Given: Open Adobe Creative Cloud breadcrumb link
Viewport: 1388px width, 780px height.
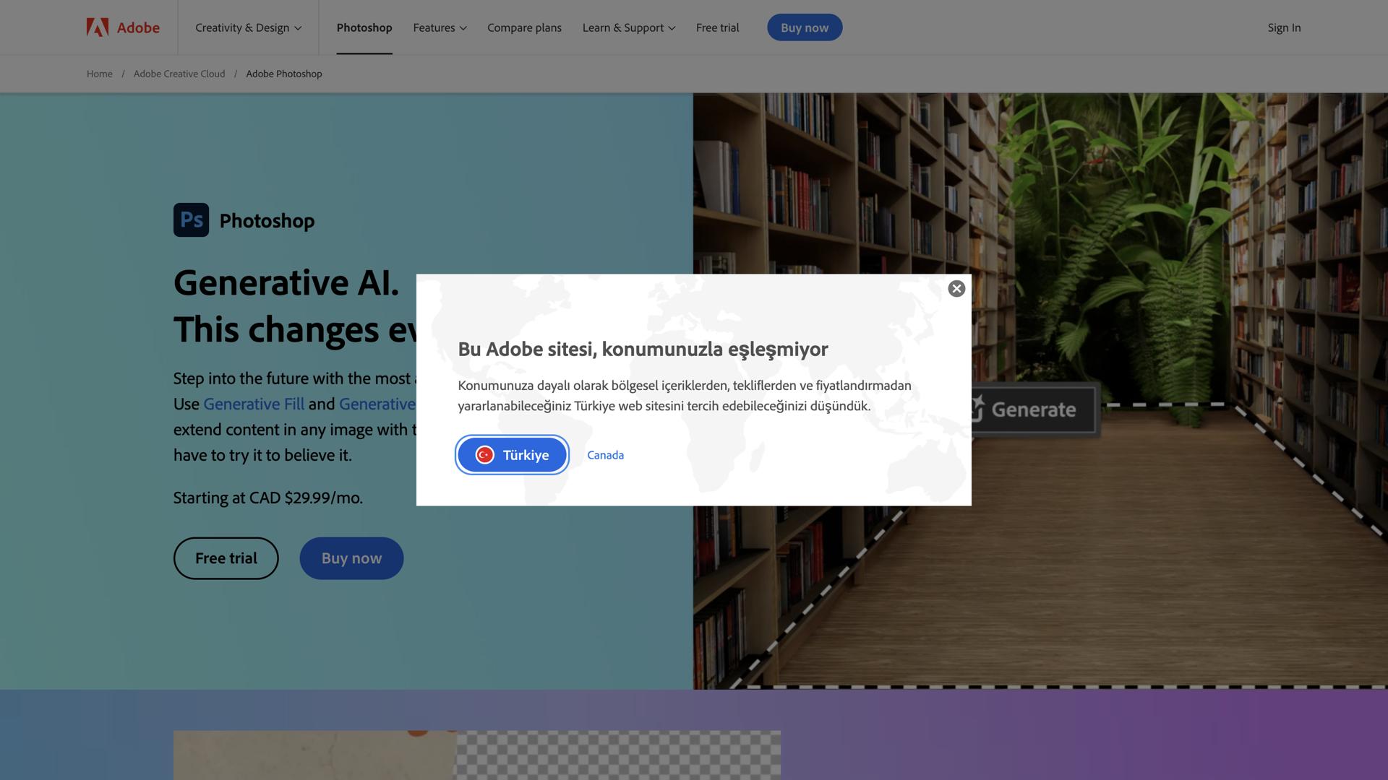Looking at the screenshot, I should click(179, 74).
